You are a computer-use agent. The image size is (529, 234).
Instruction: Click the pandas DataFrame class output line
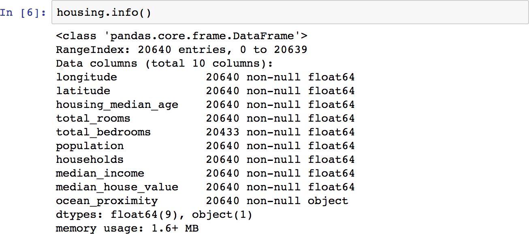coord(181,36)
